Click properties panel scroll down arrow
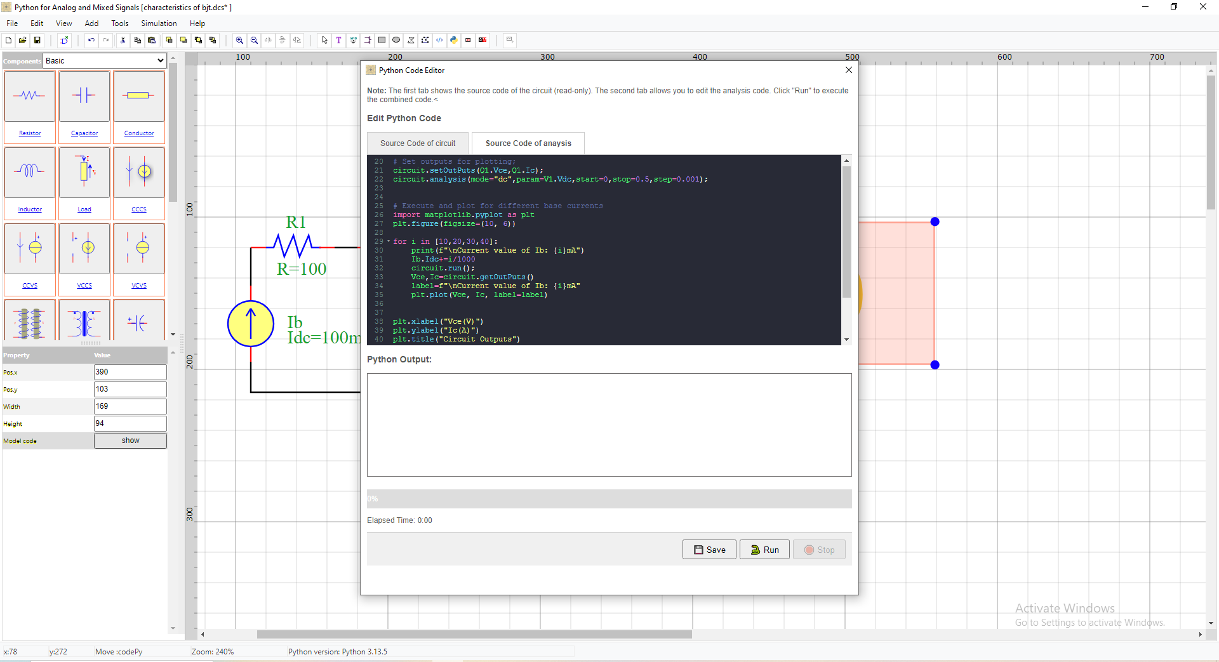1219x662 pixels. (x=173, y=628)
